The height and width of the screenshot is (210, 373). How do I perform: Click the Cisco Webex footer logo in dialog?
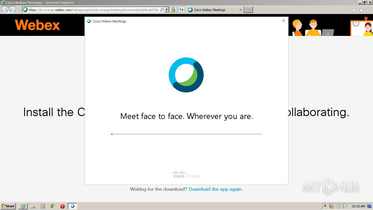click(186, 174)
